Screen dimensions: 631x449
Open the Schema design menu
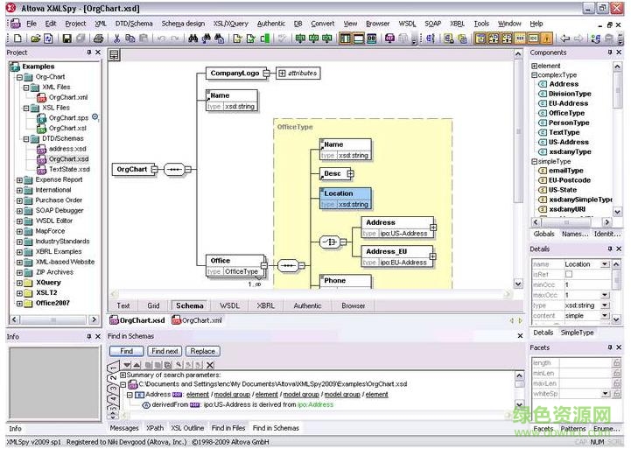(183, 24)
